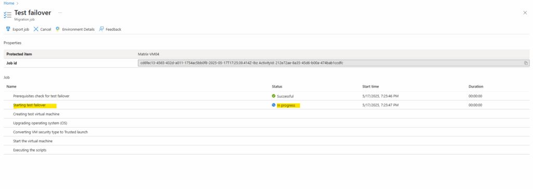This screenshot has width=533, height=189.
Task: Click the Feedback person icon
Action: (x=101, y=29)
